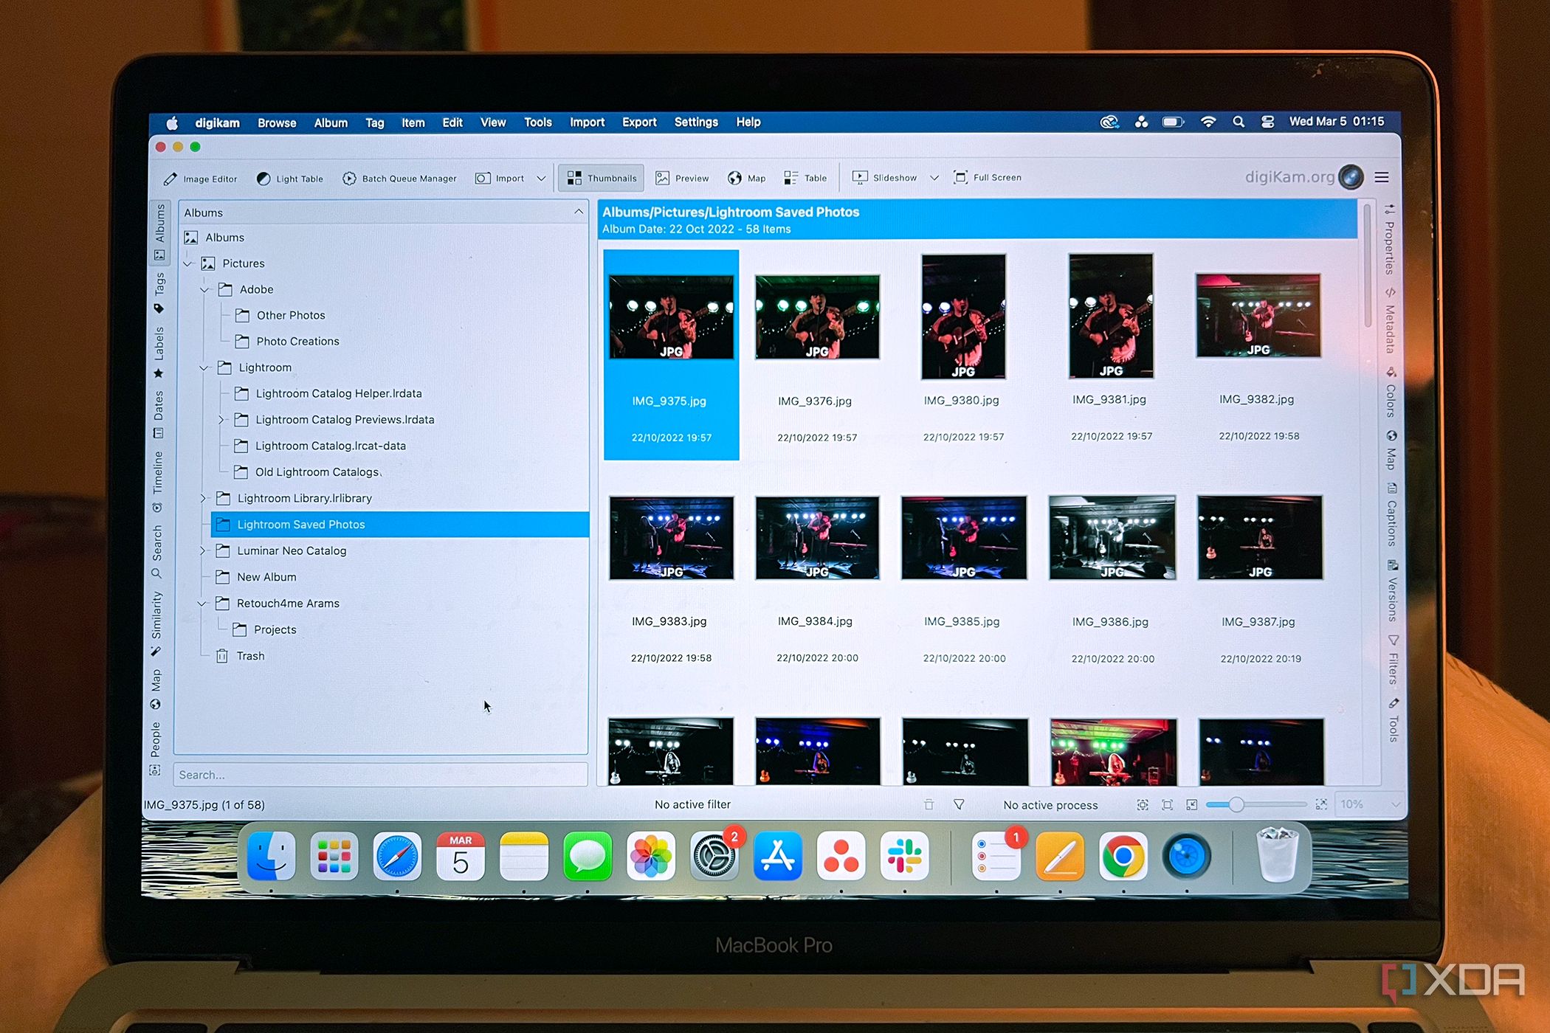Open the Settings menu

coord(696,122)
